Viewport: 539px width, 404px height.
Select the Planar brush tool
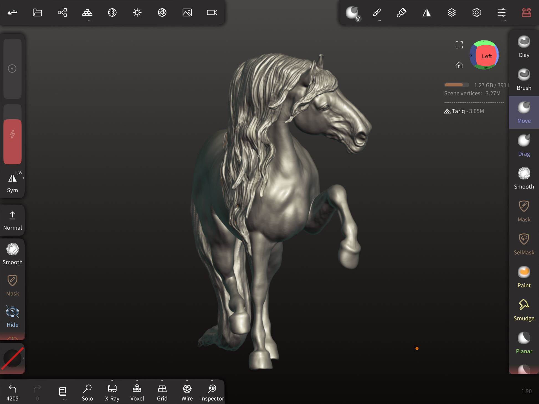click(x=523, y=343)
